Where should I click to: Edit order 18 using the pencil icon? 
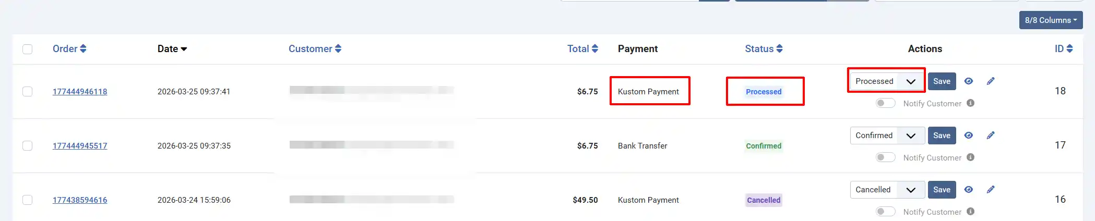click(991, 81)
